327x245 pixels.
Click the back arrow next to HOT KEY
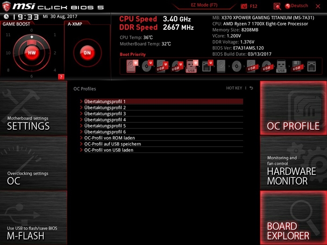pyautogui.click(x=251, y=88)
